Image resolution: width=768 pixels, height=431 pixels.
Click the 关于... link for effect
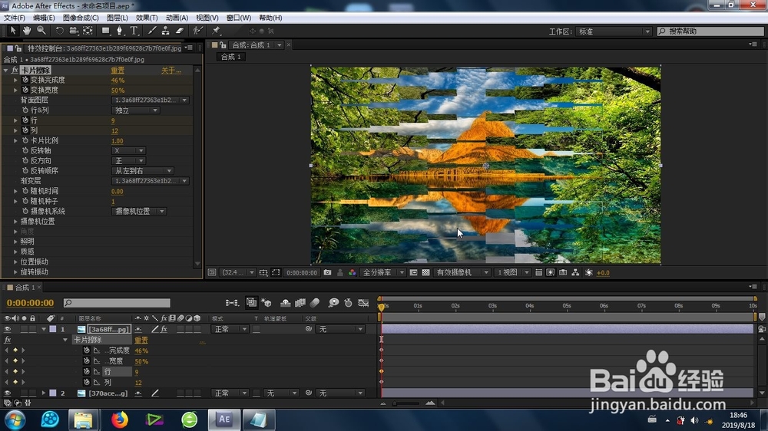coord(171,71)
